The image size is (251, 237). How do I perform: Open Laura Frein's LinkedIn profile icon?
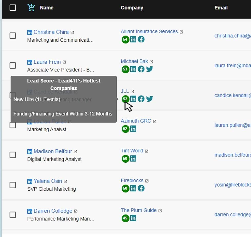(x=30, y=62)
